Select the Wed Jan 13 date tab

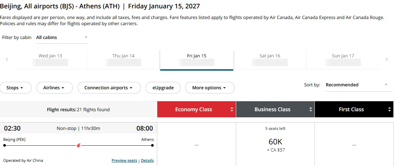50,59
